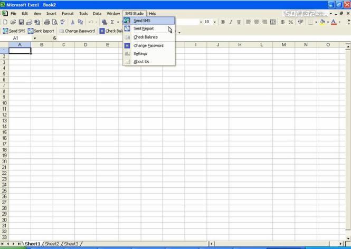The image size is (351, 249).
Task: Select row header 15
Action: tap(4, 132)
